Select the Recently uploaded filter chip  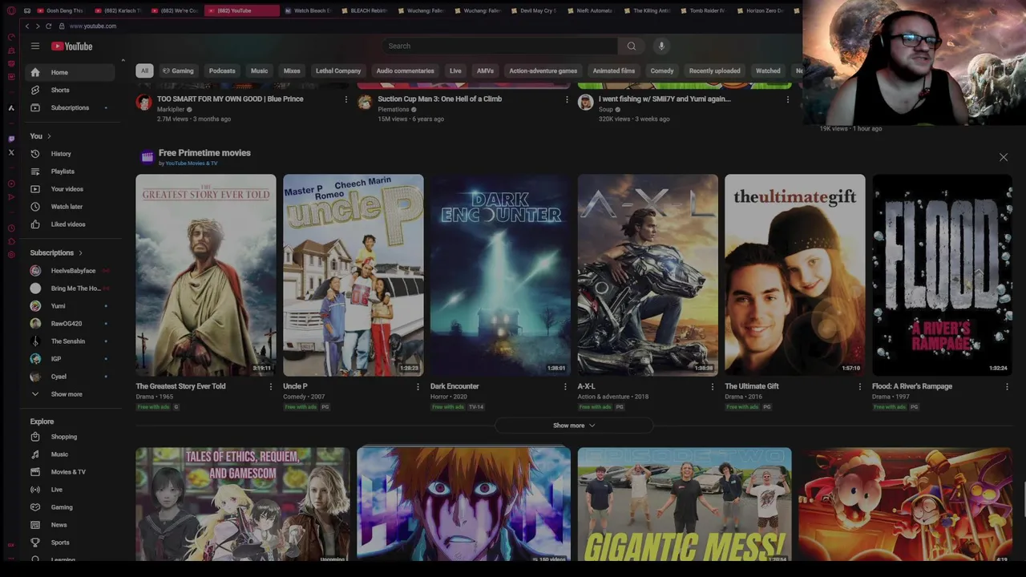pyautogui.click(x=714, y=71)
